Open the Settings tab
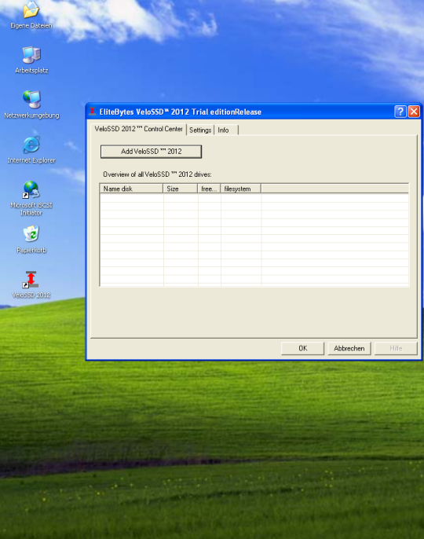Viewport: 424px width, 539px height. 200,130
